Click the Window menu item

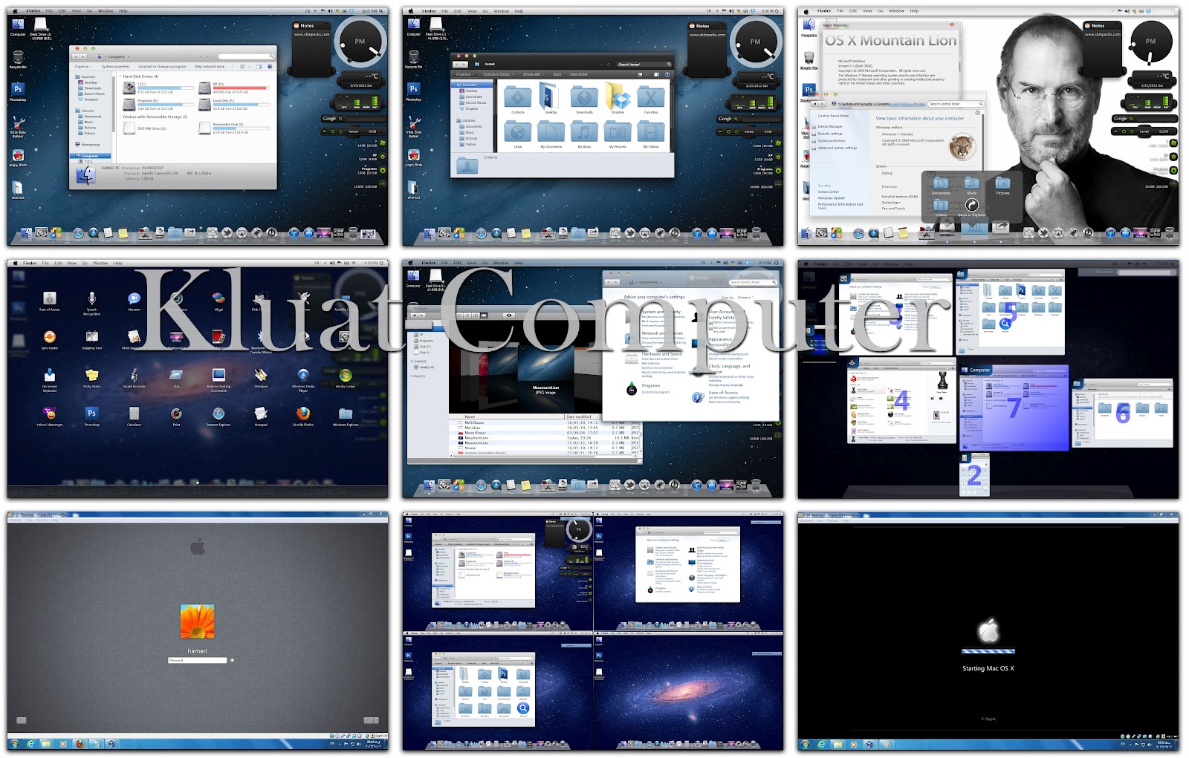click(x=106, y=11)
